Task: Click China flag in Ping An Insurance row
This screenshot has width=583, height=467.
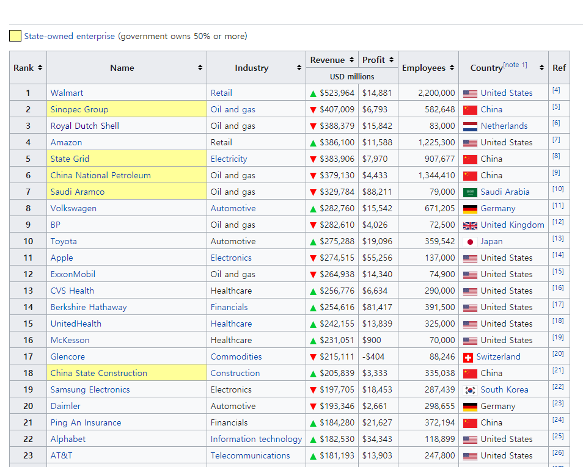Action: point(470,423)
